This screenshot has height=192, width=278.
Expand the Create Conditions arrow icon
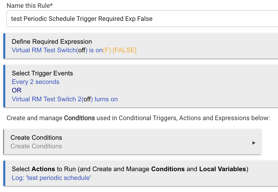click(x=254, y=143)
